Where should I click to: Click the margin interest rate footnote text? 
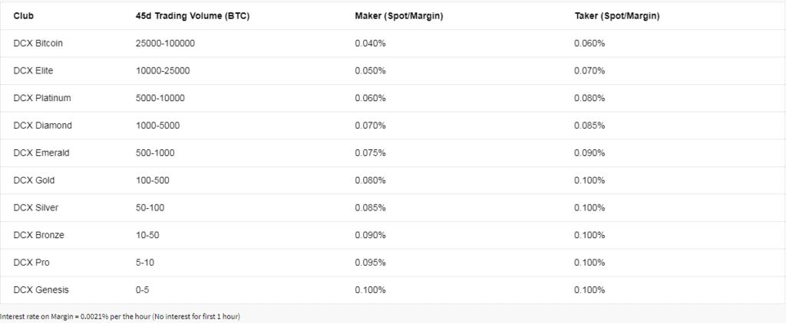coord(121,317)
